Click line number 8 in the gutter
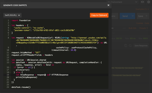 pos(8,38)
